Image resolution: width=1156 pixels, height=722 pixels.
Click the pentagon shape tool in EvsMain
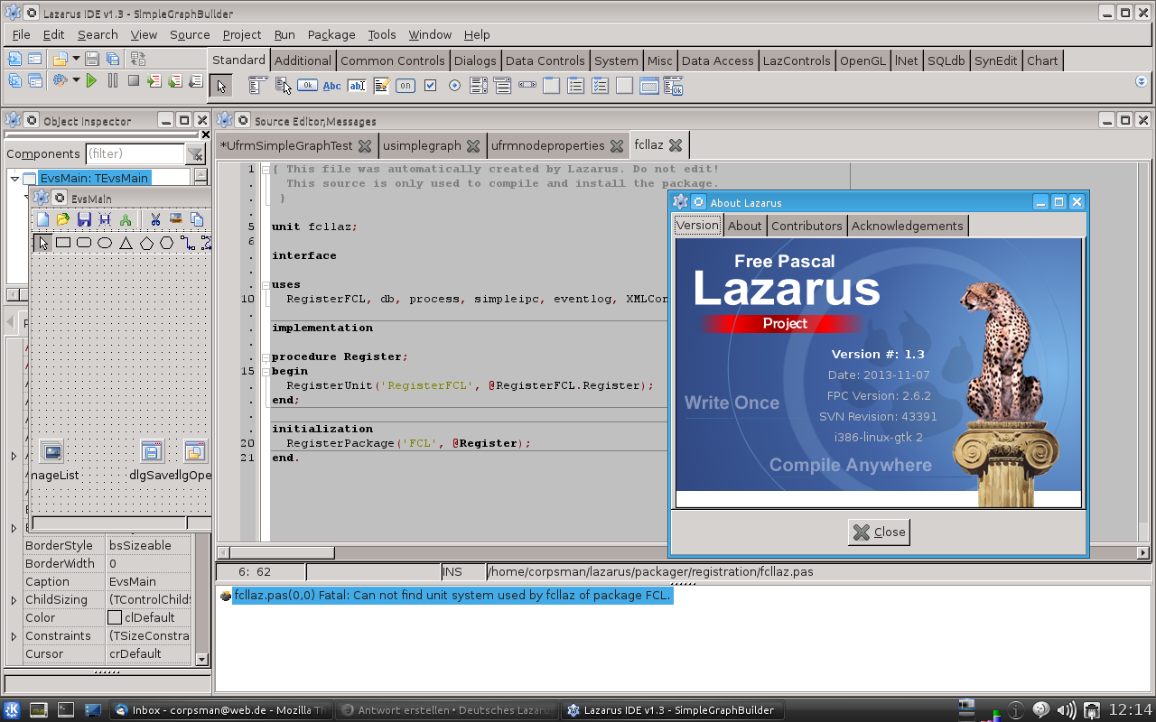(146, 242)
